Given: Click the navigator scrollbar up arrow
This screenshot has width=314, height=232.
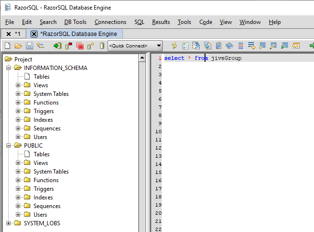Looking at the screenshot, I should (142, 58).
